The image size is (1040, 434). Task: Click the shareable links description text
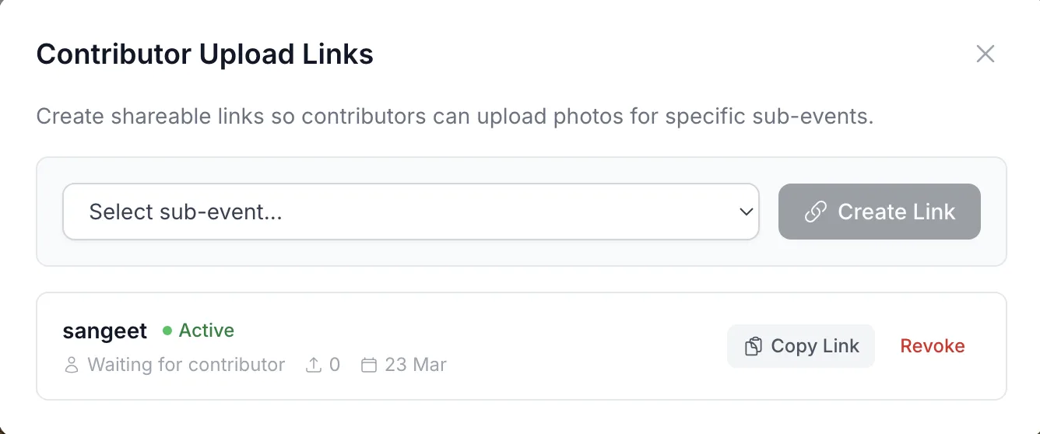(455, 117)
